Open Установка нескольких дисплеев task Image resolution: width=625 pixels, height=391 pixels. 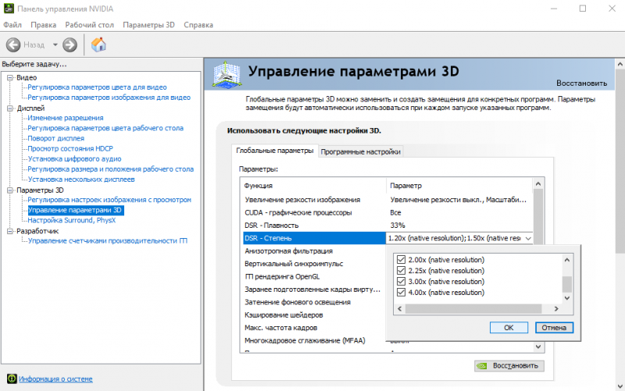(81, 180)
